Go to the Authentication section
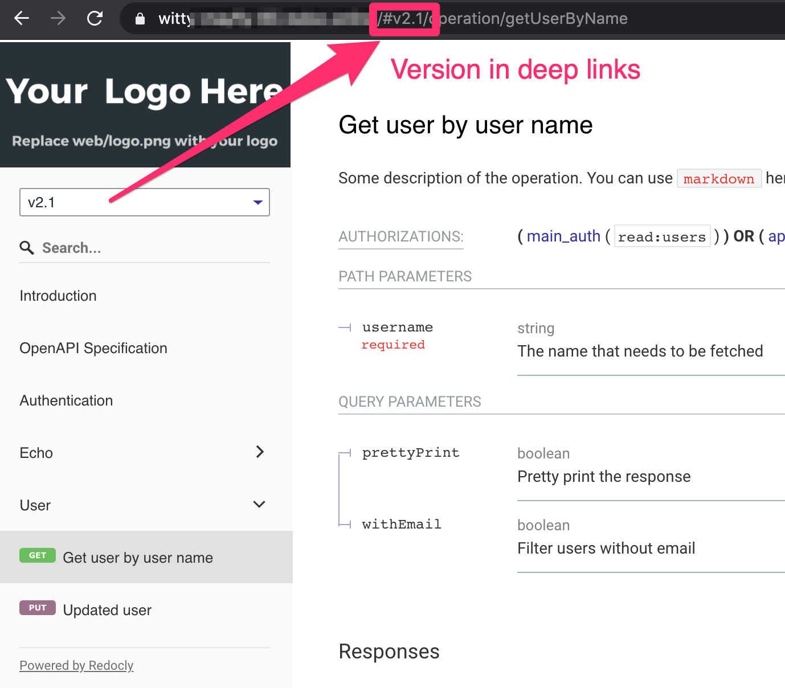 coord(66,400)
